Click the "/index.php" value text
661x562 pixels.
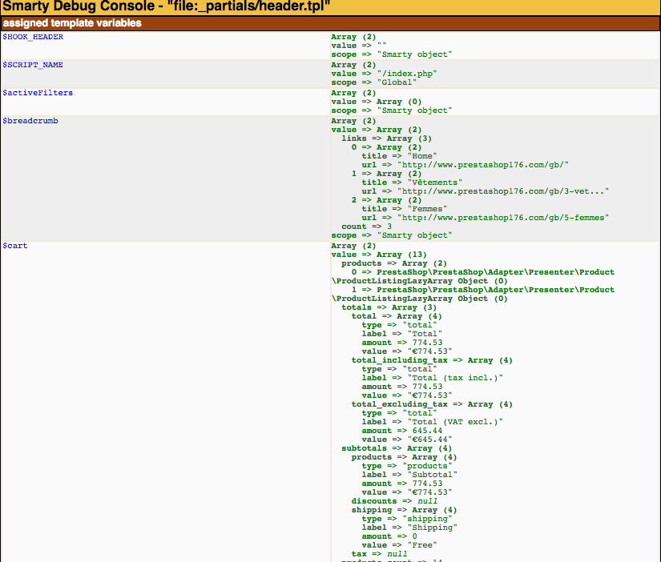point(398,74)
